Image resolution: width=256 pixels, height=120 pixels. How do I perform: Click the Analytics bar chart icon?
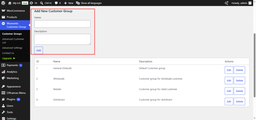(3, 72)
